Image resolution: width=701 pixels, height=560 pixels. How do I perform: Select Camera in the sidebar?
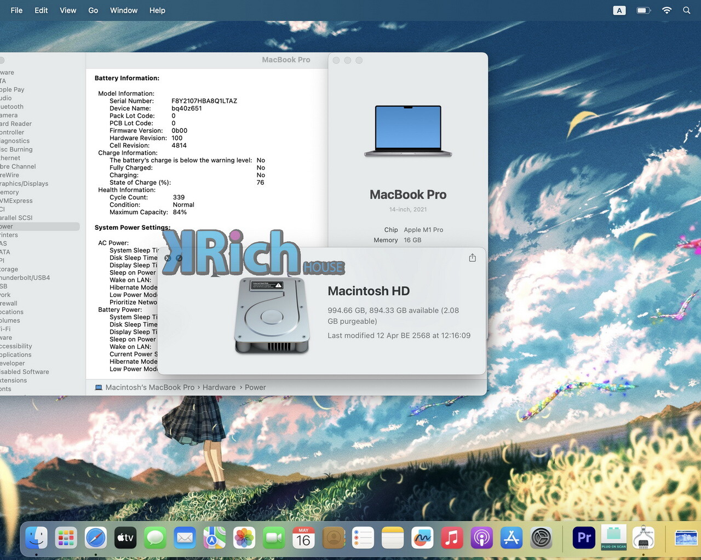[9, 115]
